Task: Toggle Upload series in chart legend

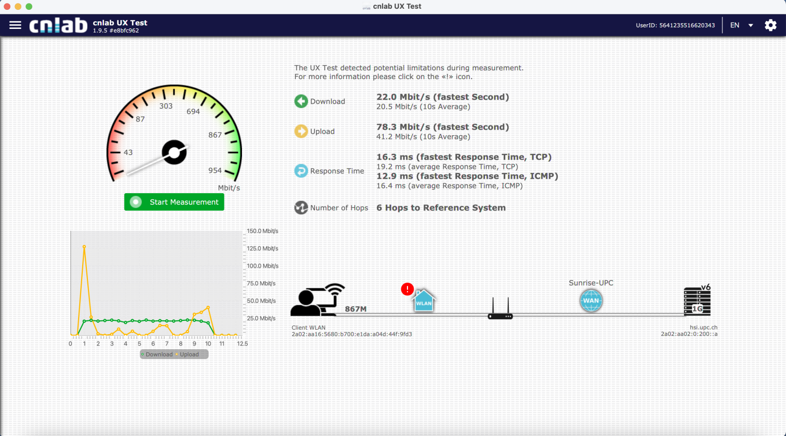Action: 188,354
